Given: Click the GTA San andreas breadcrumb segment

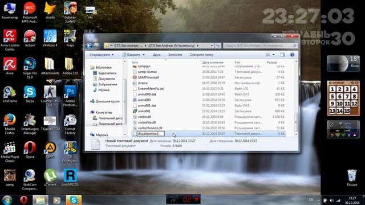Looking at the screenshot, I should pyautogui.click(x=128, y=46).
